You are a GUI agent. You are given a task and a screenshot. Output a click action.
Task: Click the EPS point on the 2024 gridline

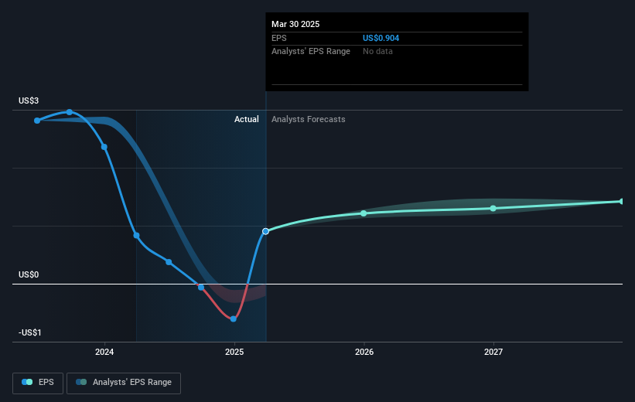pos(104,147)
